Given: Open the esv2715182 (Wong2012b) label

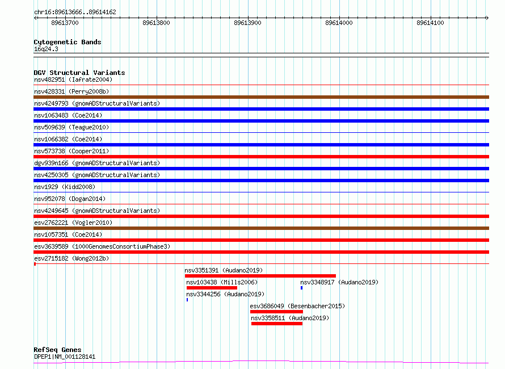Looking at the screenshot, I should pyautogui.click(x=71, y=258).
